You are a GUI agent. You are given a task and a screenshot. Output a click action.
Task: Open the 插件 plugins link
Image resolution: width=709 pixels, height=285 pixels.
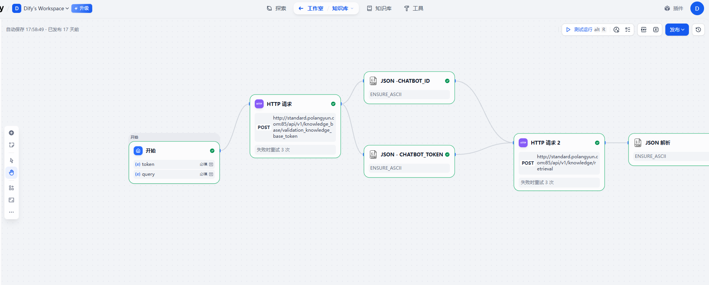(674, 8)
